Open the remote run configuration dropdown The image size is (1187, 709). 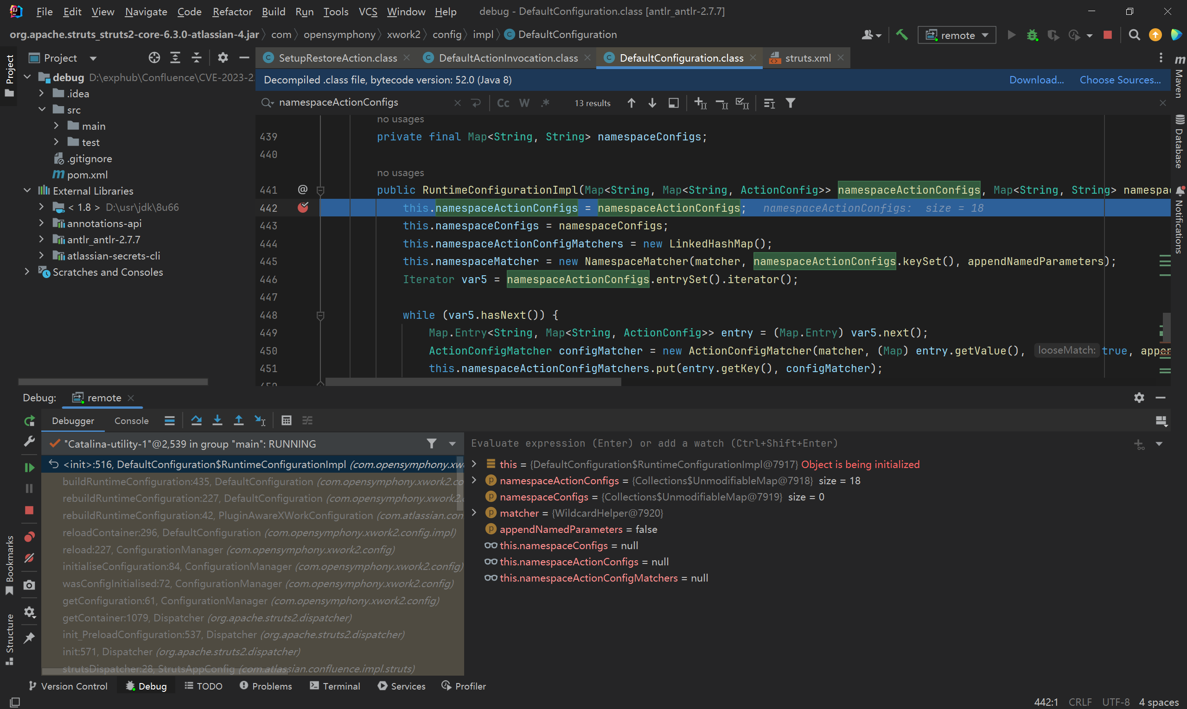tap(957, 35)
